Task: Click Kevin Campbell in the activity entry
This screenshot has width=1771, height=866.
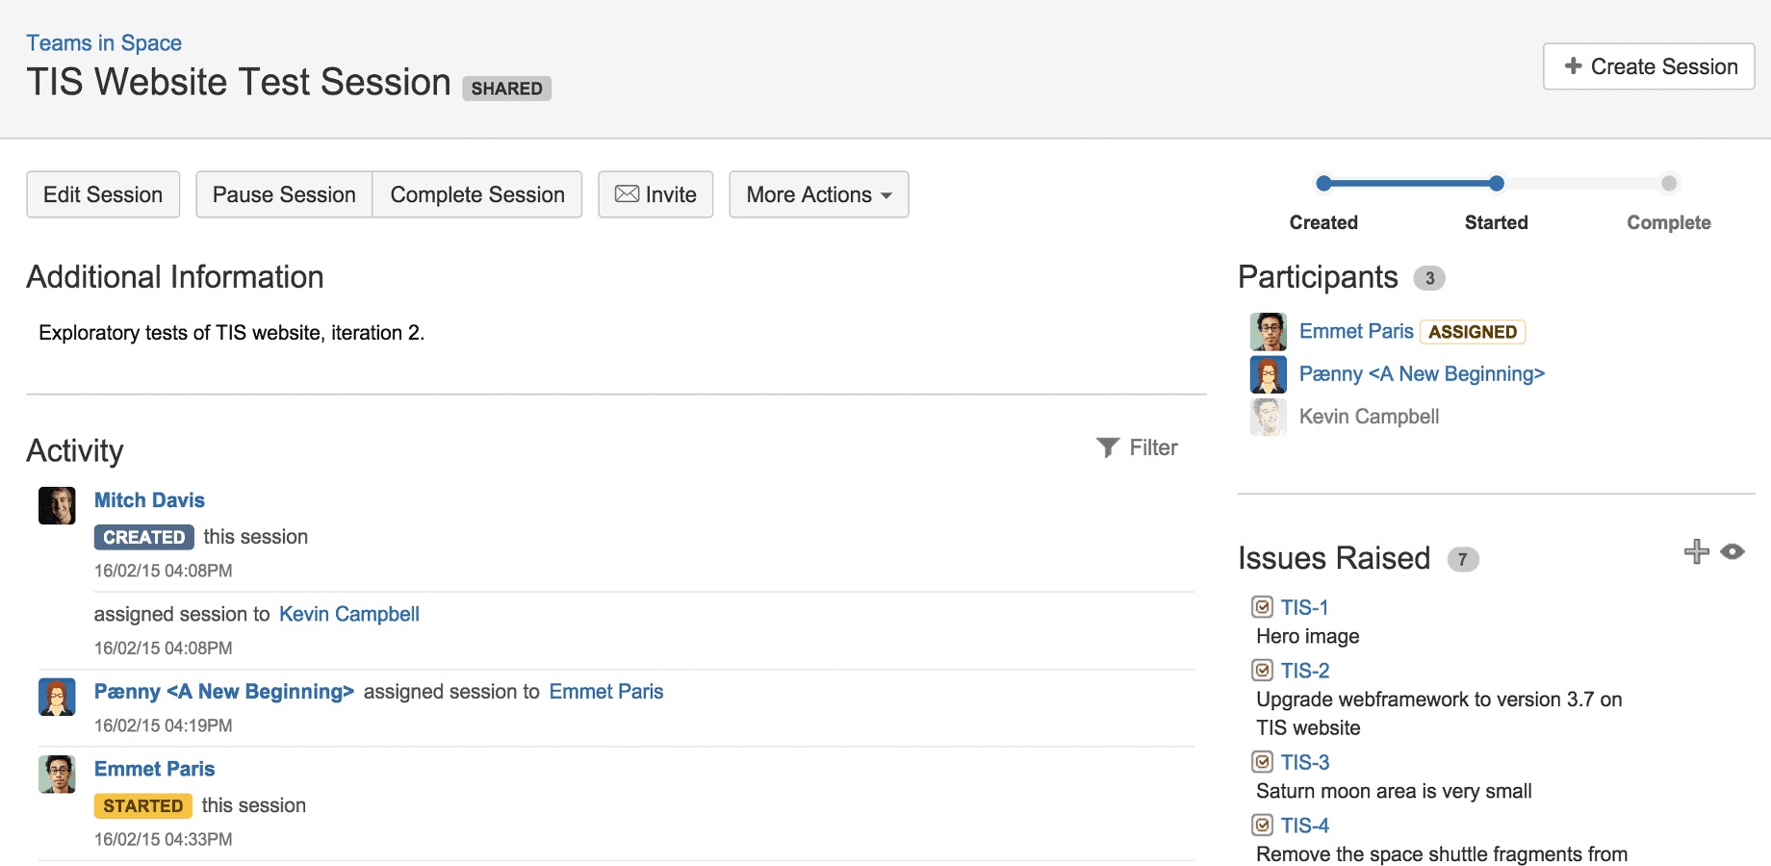Action: (x=348, y=613)
